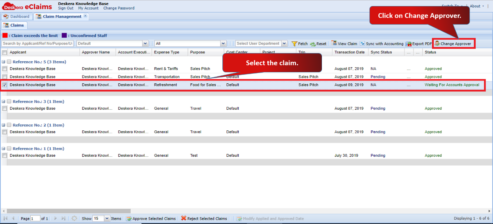Click the Fetch filter funnel icon

click(294, 44)
